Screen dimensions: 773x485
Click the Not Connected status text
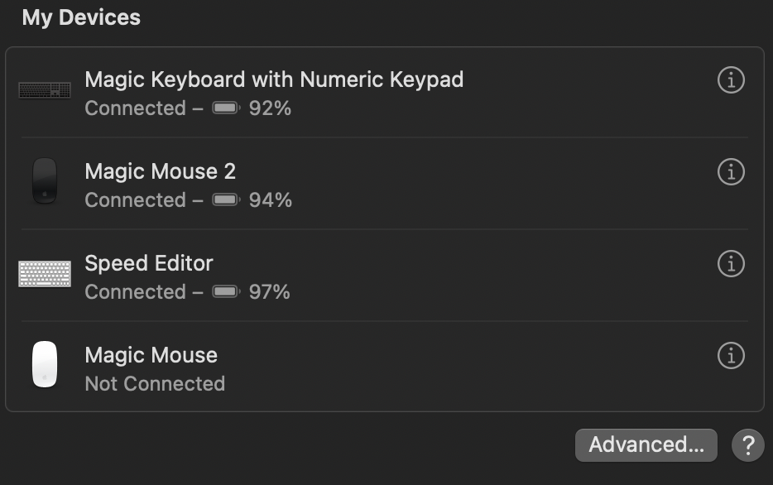pos(155,384)
